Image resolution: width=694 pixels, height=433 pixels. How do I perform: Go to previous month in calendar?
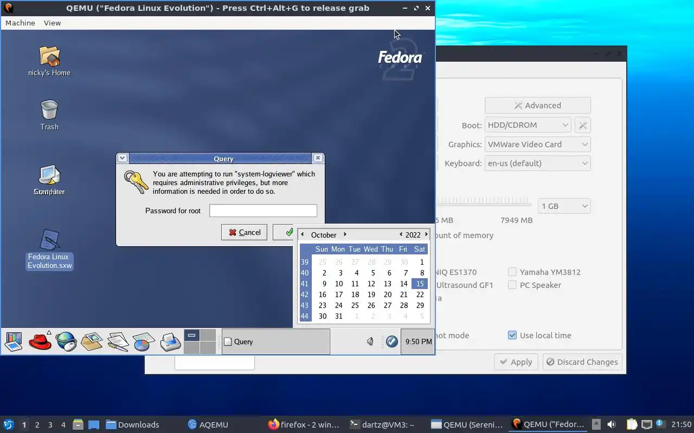point(303,234)
